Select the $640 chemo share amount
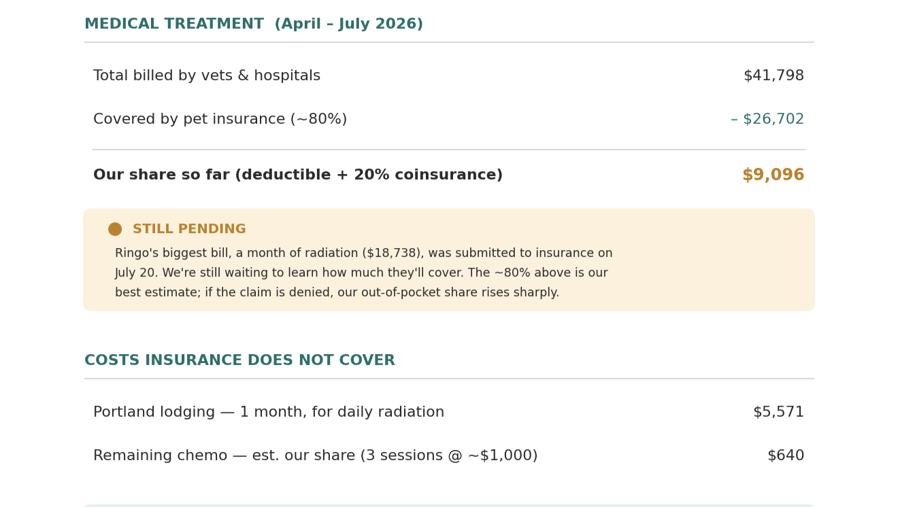The width and height of the screenshot is (898, 507). coord(786,456)
